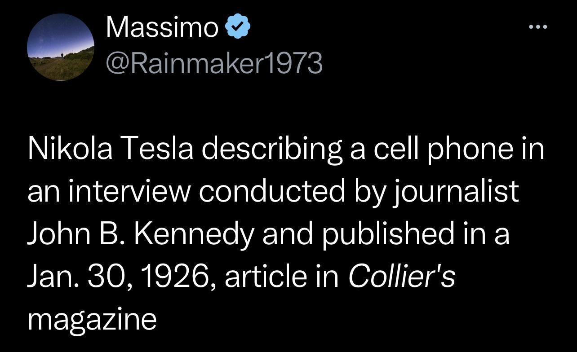
Task: Click the ellipsis icon at top right
Action: tap(538, 26)
